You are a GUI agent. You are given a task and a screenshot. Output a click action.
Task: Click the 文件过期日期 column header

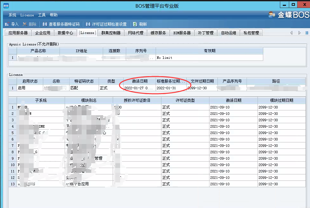[x=202, y=81]
